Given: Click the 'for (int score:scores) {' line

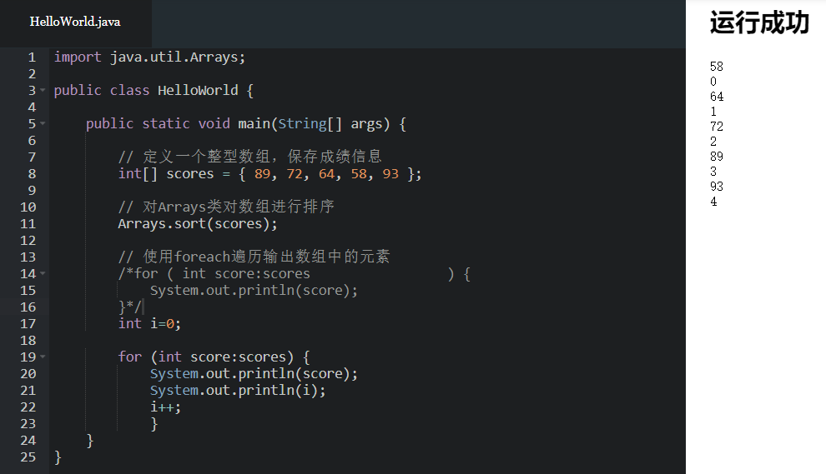Looking at the screenshot, I should pyautogui.click(x=214, y=357).
